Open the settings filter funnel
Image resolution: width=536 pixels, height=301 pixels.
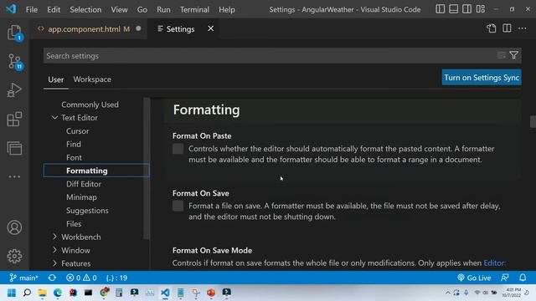[x=513, y=55]
